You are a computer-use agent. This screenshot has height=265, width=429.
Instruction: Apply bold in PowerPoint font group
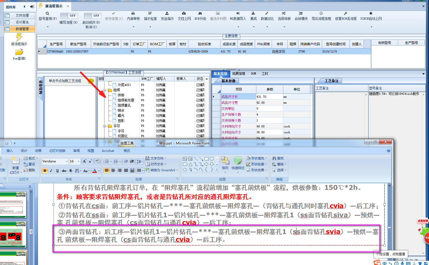[45, 170]
